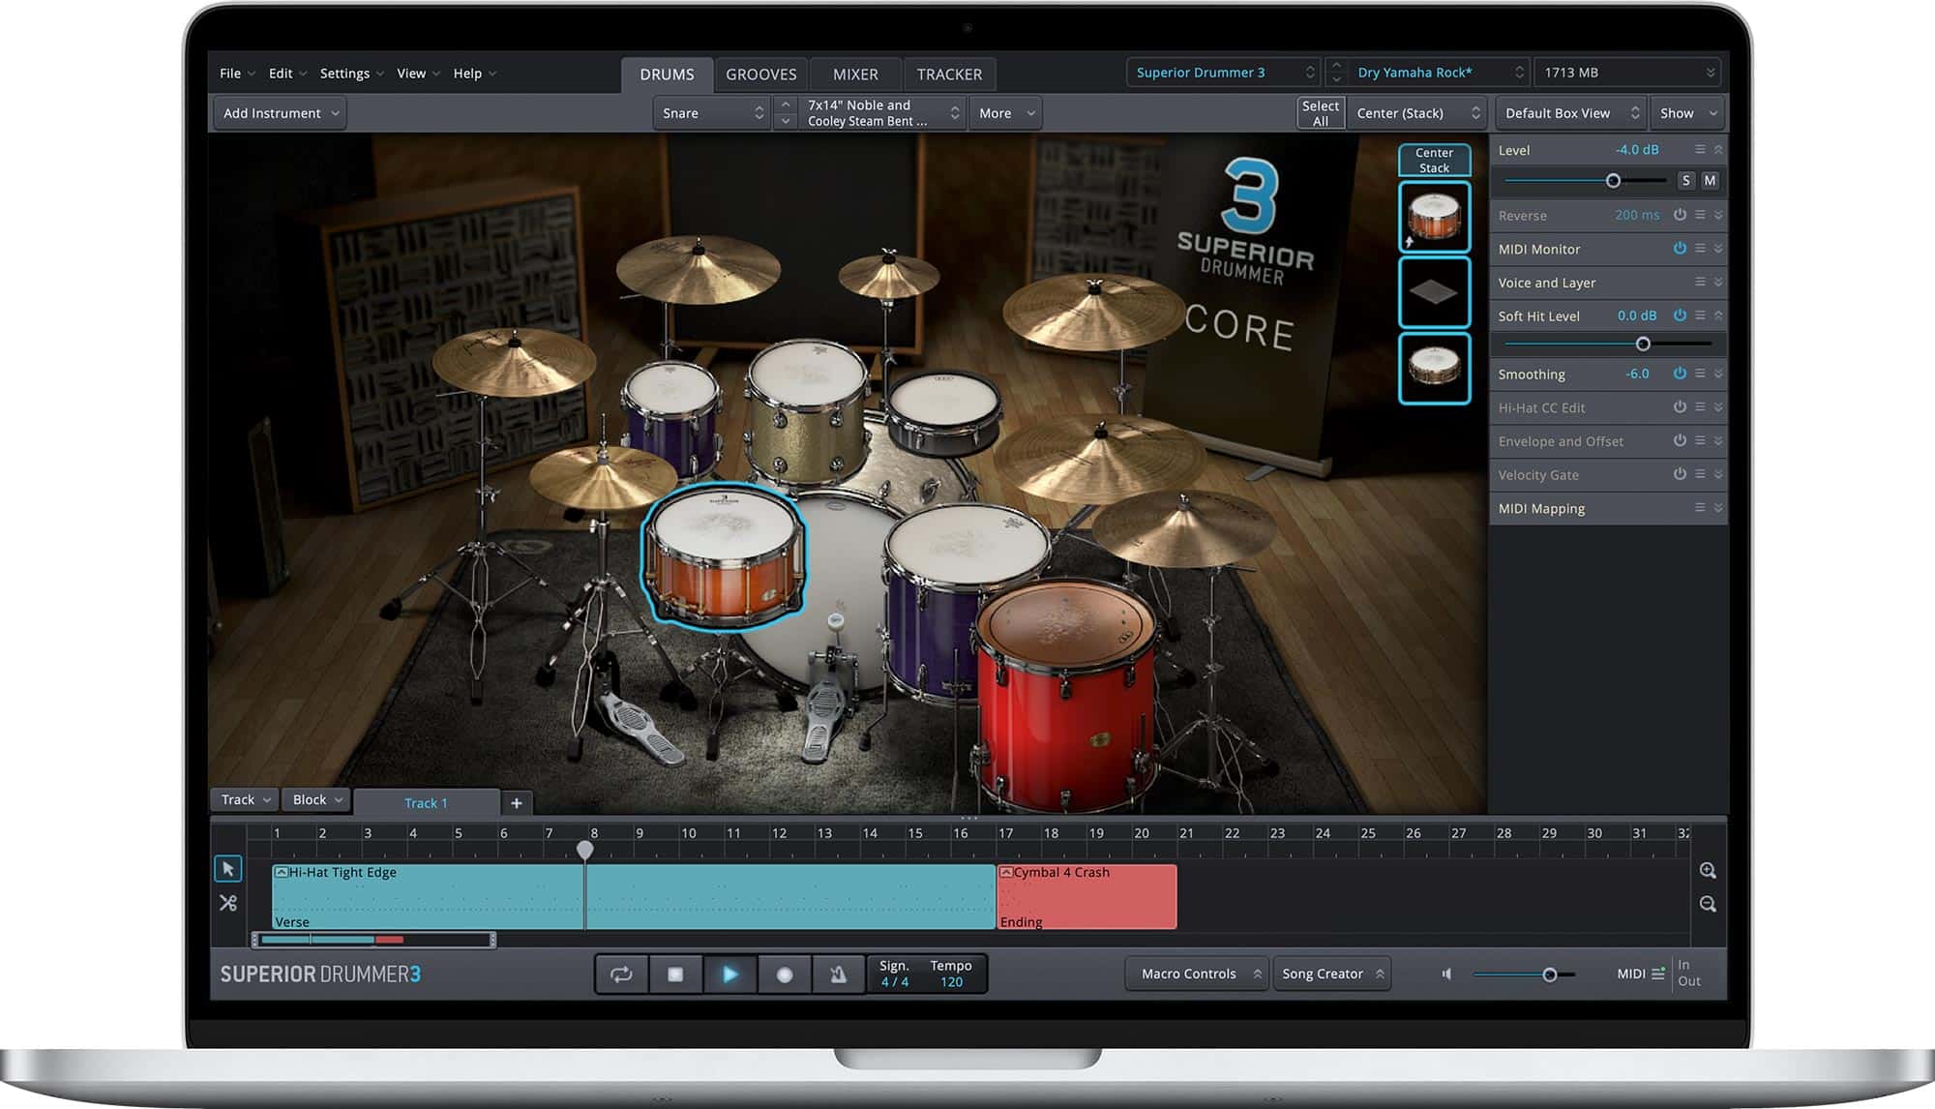The image size is (1935, 1109).
Task: Click the Level slider handle
Action: pos(1613,181)
